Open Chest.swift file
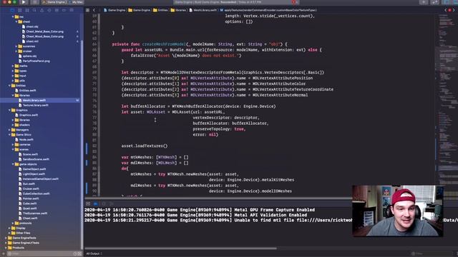This screenshot has width=458, height=257. tap(30, 218)
